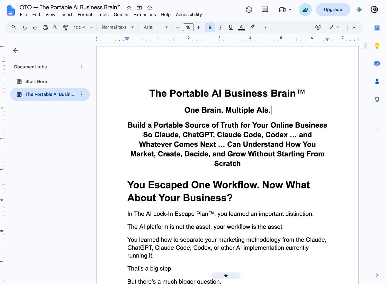Open Google Keep side panel
This screenshot has height=284, width=386.
tap(377, 46)
